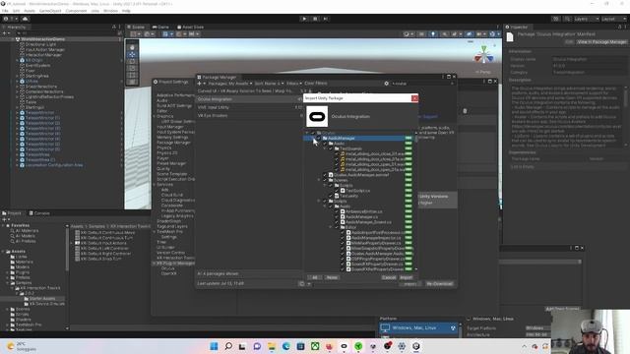The image size is (630, 354).
Task: Open the Layout dropdown in top toolbar
Action: point(613,19)
